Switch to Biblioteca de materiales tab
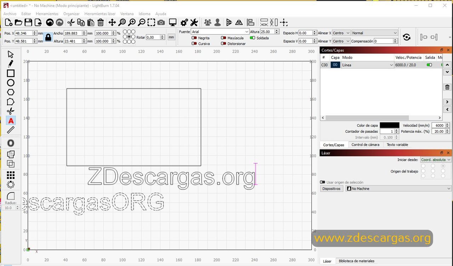This screenshot has width=453, height=266. [356, 261]
